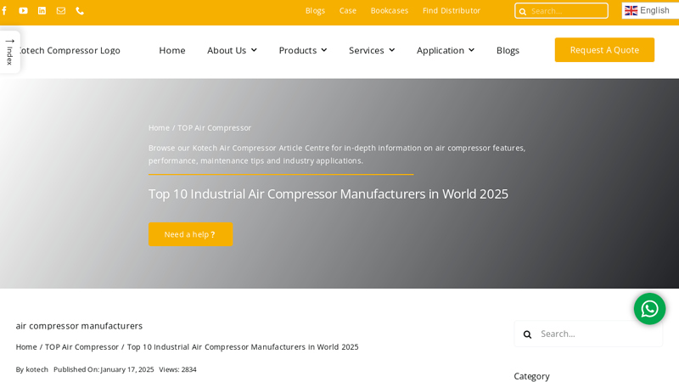Screen dimensions: 679x382
Task: Click the Category sidebar heading
Action: 531,376
